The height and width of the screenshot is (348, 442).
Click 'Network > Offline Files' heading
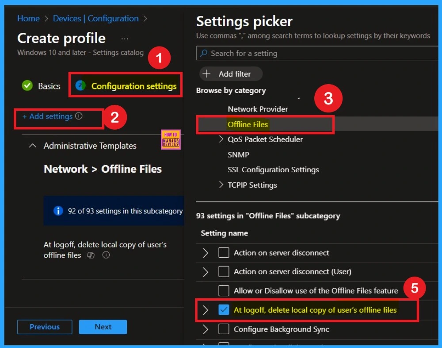click(x=103, y=169)
